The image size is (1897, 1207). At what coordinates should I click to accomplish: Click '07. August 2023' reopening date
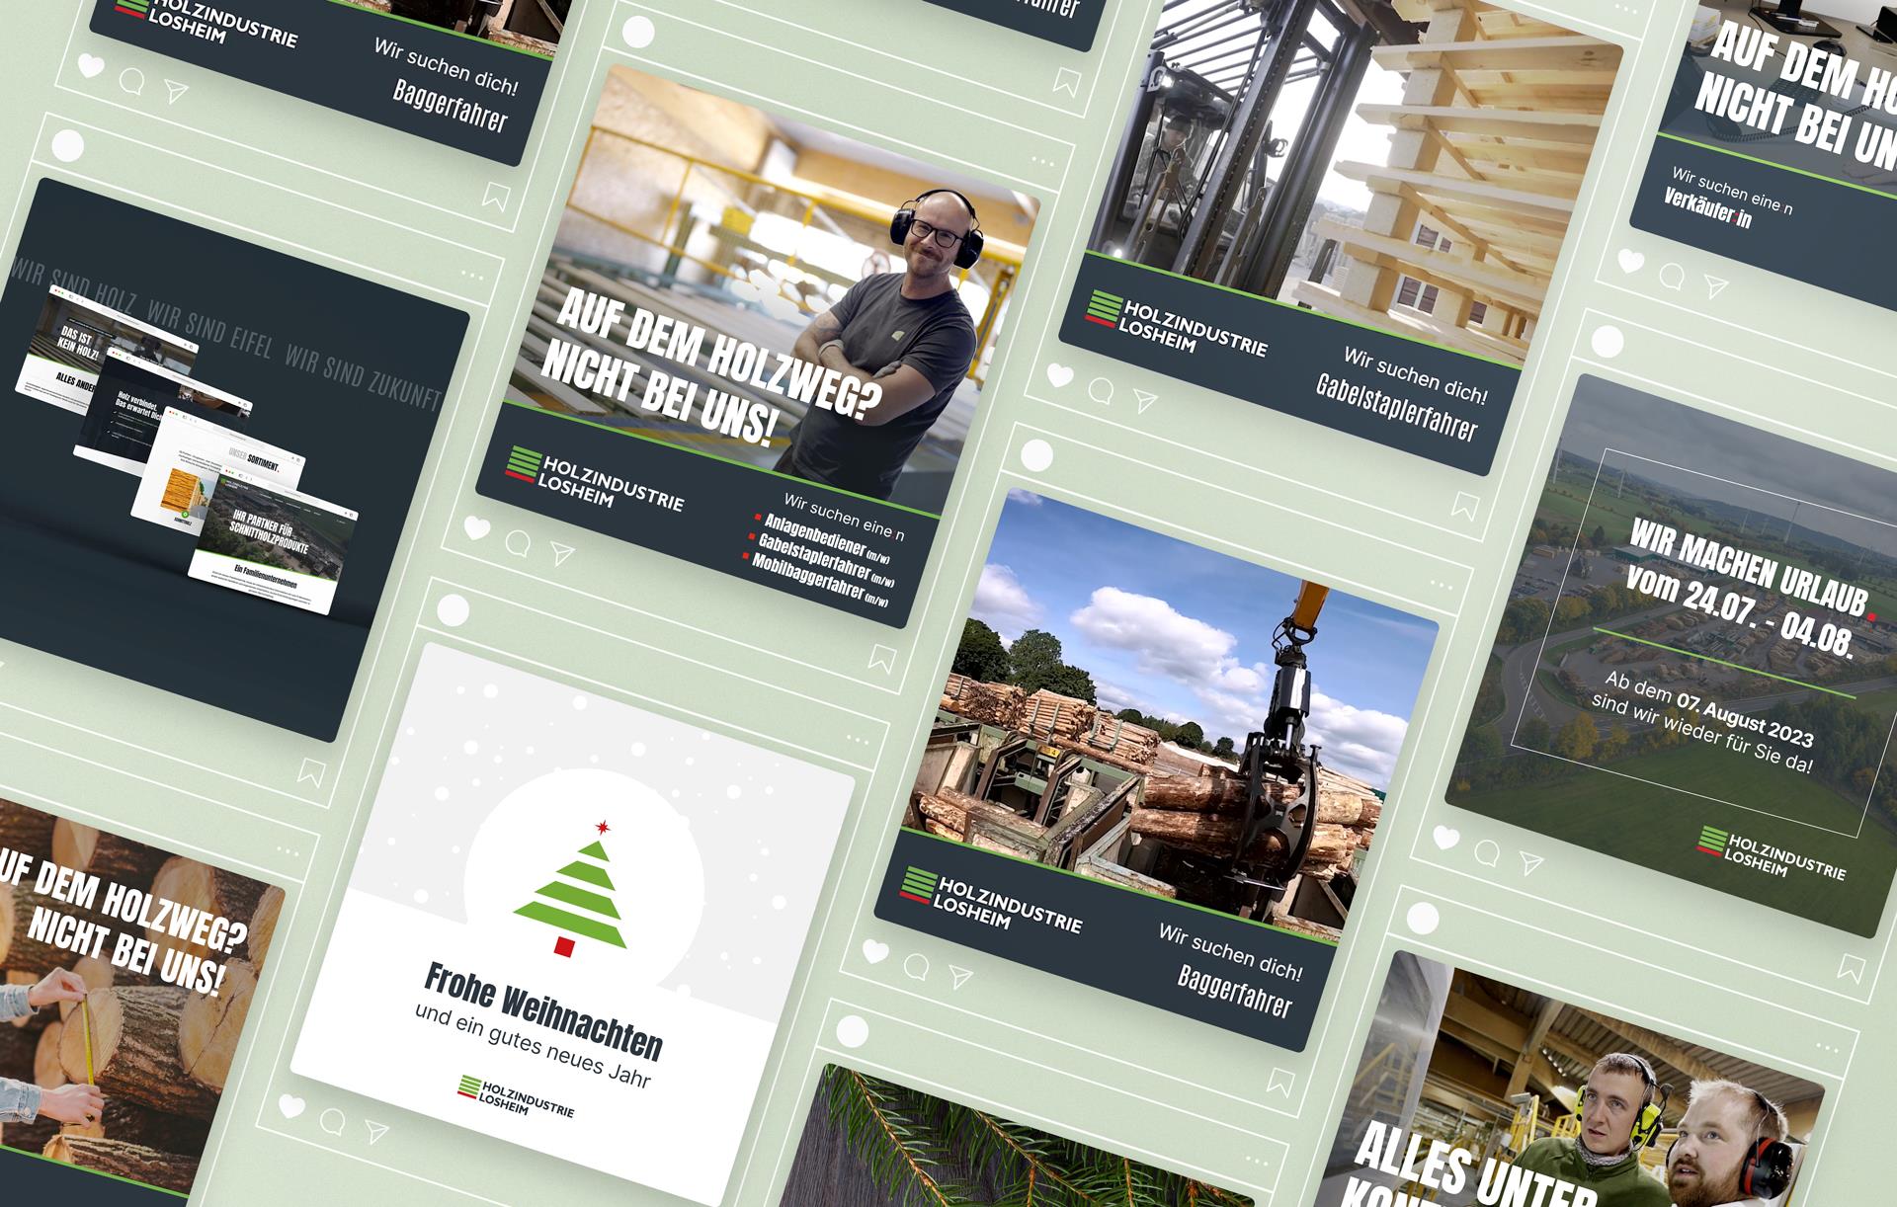1744,718
